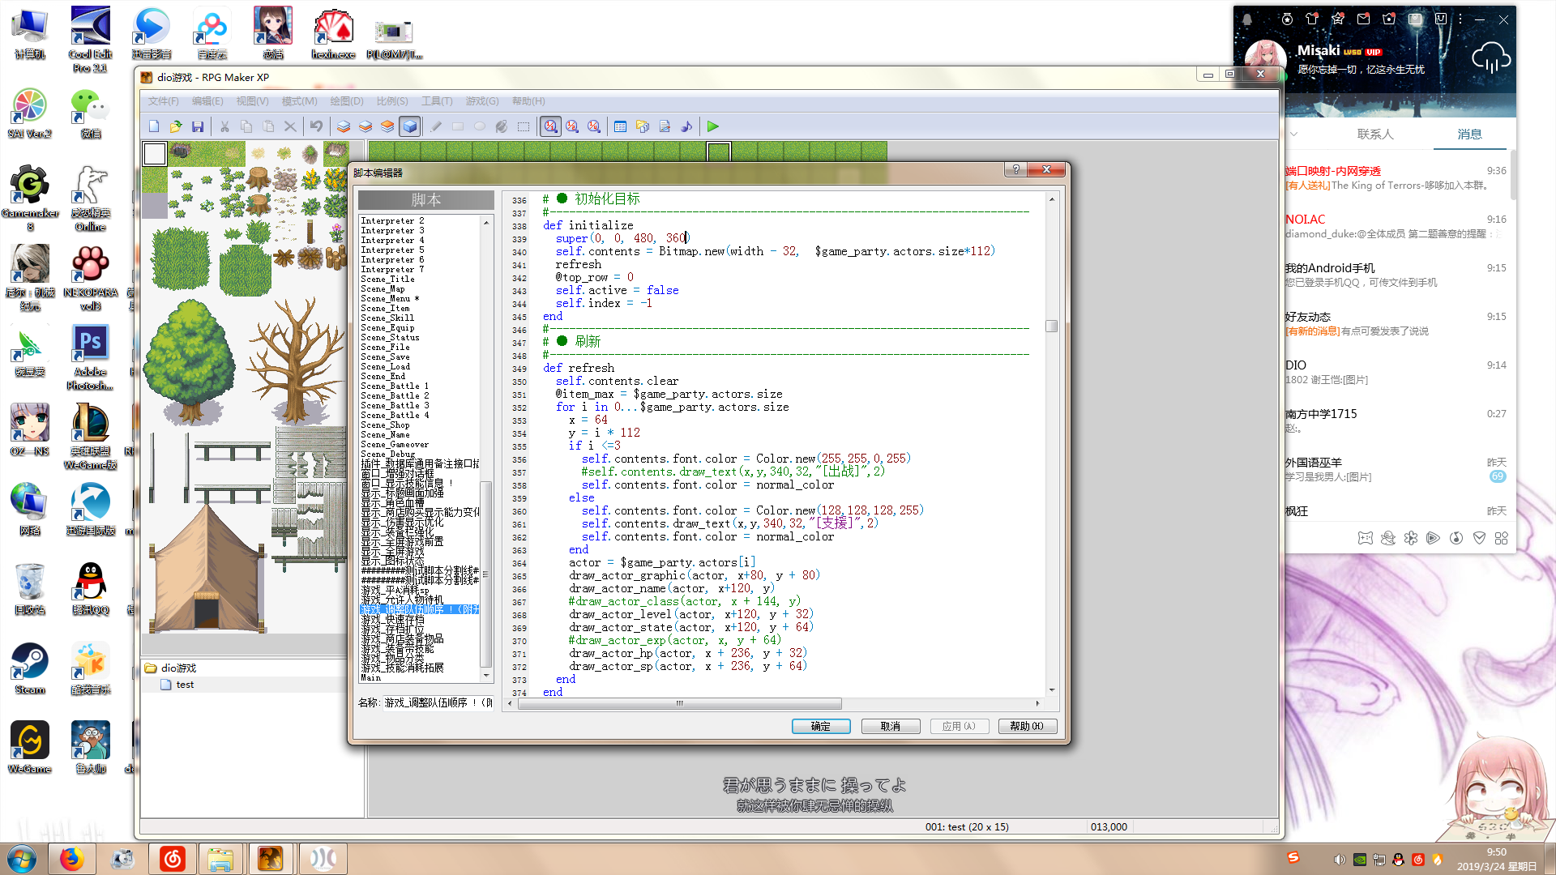
Task: Open the Database from the toolbar
Action: (620, 126)
